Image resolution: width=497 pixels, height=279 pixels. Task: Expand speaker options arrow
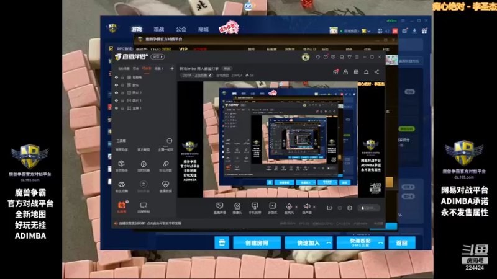point(314,207)
